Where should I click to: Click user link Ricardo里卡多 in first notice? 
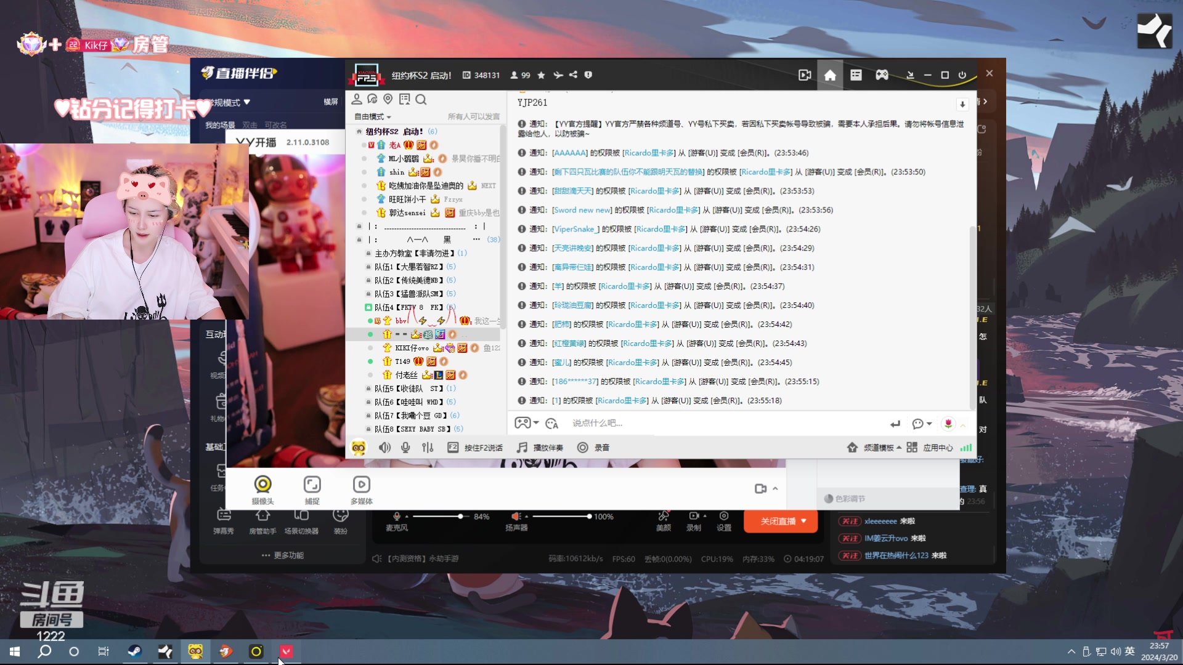pos(649,153)
